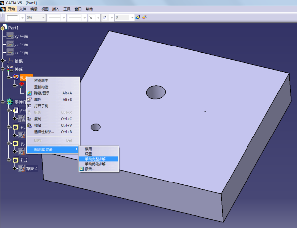The image size is (297, 228).
Task: Click the Part1 root icon in the tree
Action: [4, 28]
